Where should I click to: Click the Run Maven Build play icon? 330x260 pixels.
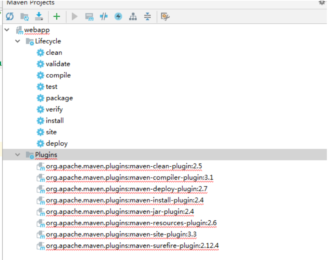pos(74,16)
